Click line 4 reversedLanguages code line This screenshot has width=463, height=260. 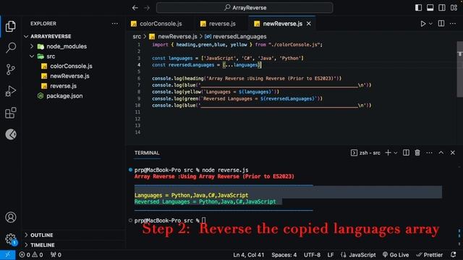tap(206, 65)
